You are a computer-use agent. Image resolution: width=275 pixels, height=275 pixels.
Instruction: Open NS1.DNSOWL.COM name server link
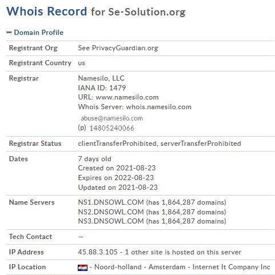click(x=111, y=202)
